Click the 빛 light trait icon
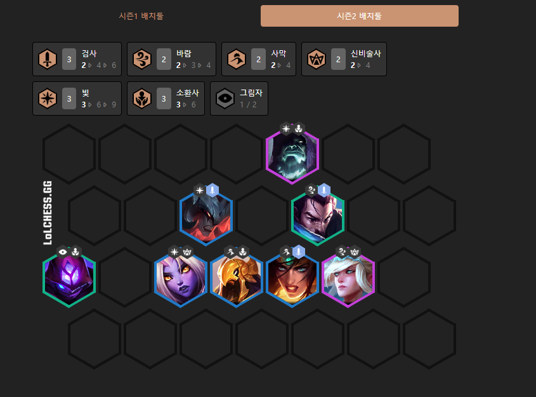The height and width of the screenshot is (397, 536). pyautogui.click(x=48, y=98)
